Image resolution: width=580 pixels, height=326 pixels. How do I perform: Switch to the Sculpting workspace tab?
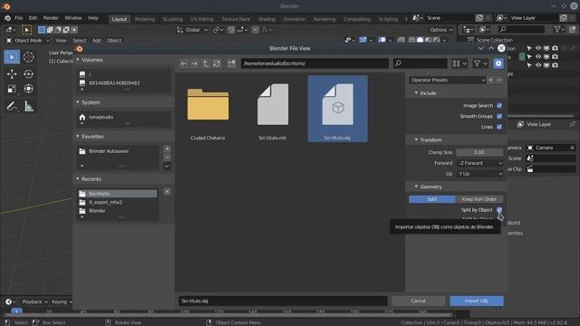click(x=173, y=19)
